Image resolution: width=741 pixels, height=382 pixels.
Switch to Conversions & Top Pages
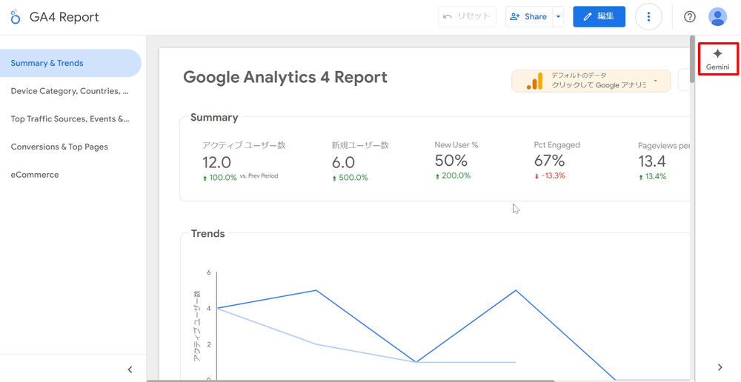59,147
